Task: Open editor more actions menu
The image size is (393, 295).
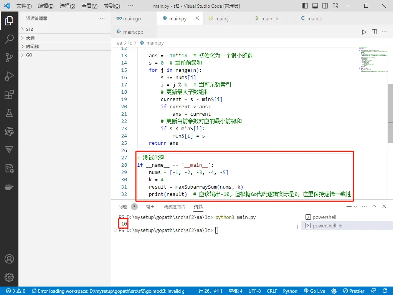Action: tap(384, 32)
